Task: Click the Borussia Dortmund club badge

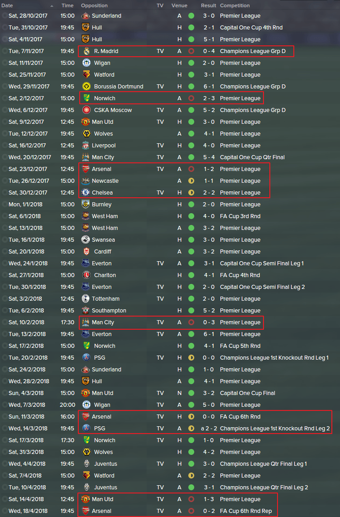Action: pyautogui.click(x=86, y=86)
